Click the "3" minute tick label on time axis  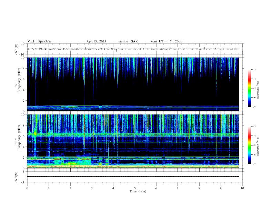(92, 188)
